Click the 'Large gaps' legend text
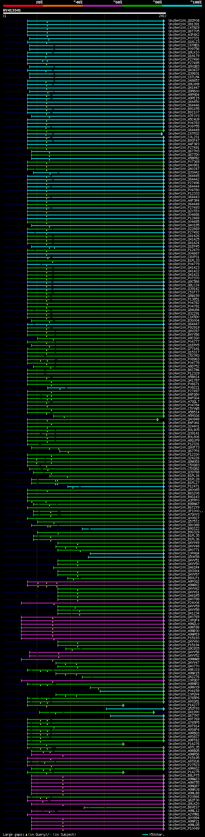Image resolution: width=205 pixels, height=837 pixels. (13, 834)
